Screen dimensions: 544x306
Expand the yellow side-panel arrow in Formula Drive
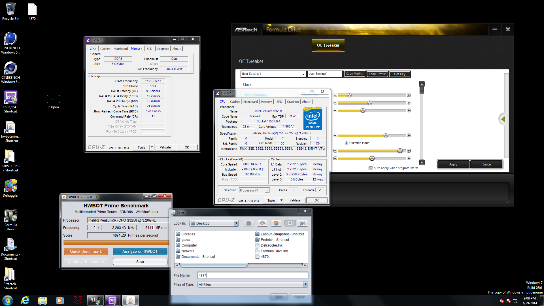click(503, 119)
